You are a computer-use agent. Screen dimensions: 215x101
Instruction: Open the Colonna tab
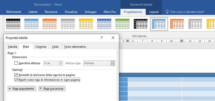coord(41,47)
